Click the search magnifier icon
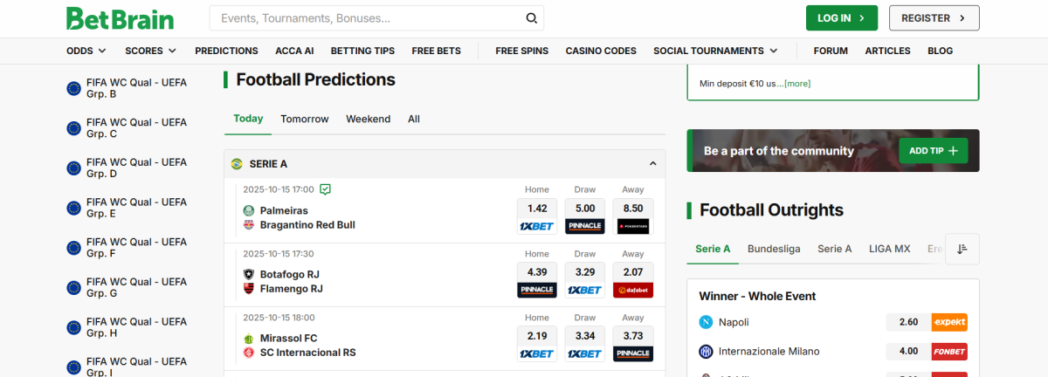Image resolution: width=1048 pixels, height=377 pixels. [x=532, y=18]
